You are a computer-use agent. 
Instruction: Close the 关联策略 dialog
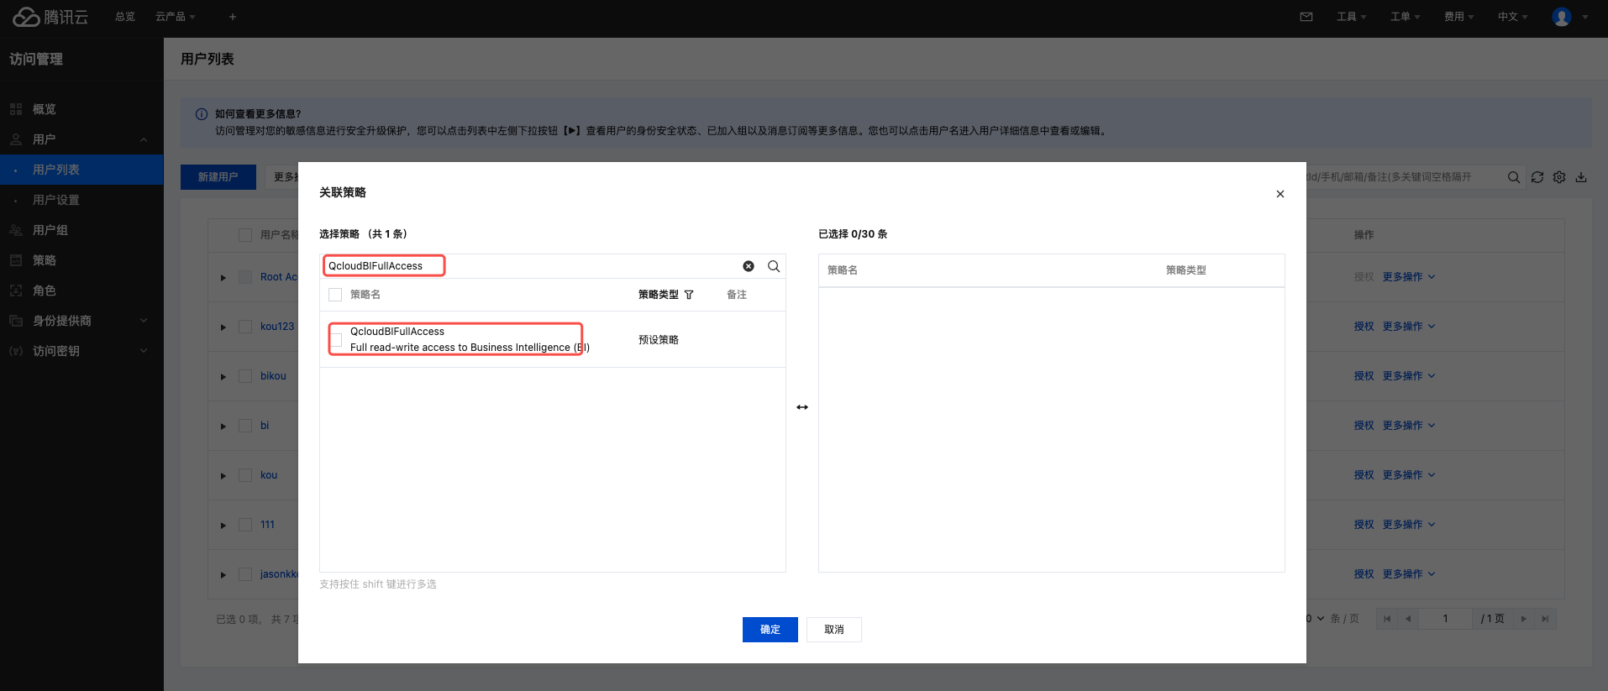[x=1280, y=194]
